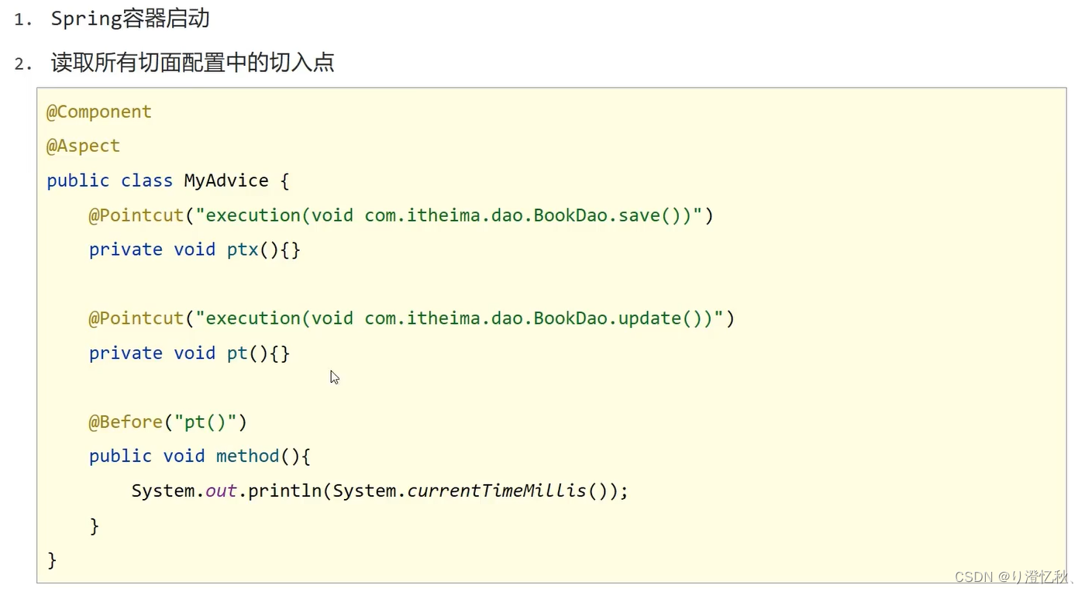The image size is (1085, 592).
Task: Click the execution string containing BookDao.save()
Action: [x=449, y=215]
